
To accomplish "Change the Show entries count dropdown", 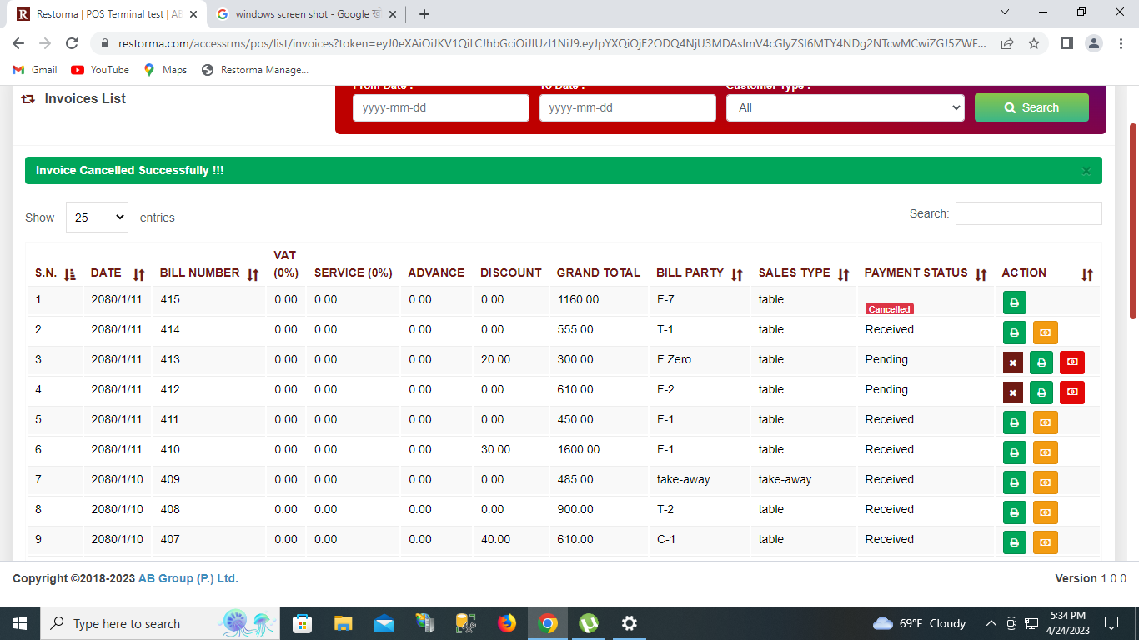I will (97, 217).
